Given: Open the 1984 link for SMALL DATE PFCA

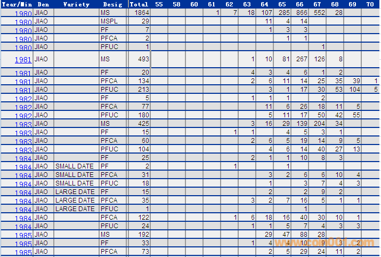Looking at the screenshot, I should click(23, 175).
